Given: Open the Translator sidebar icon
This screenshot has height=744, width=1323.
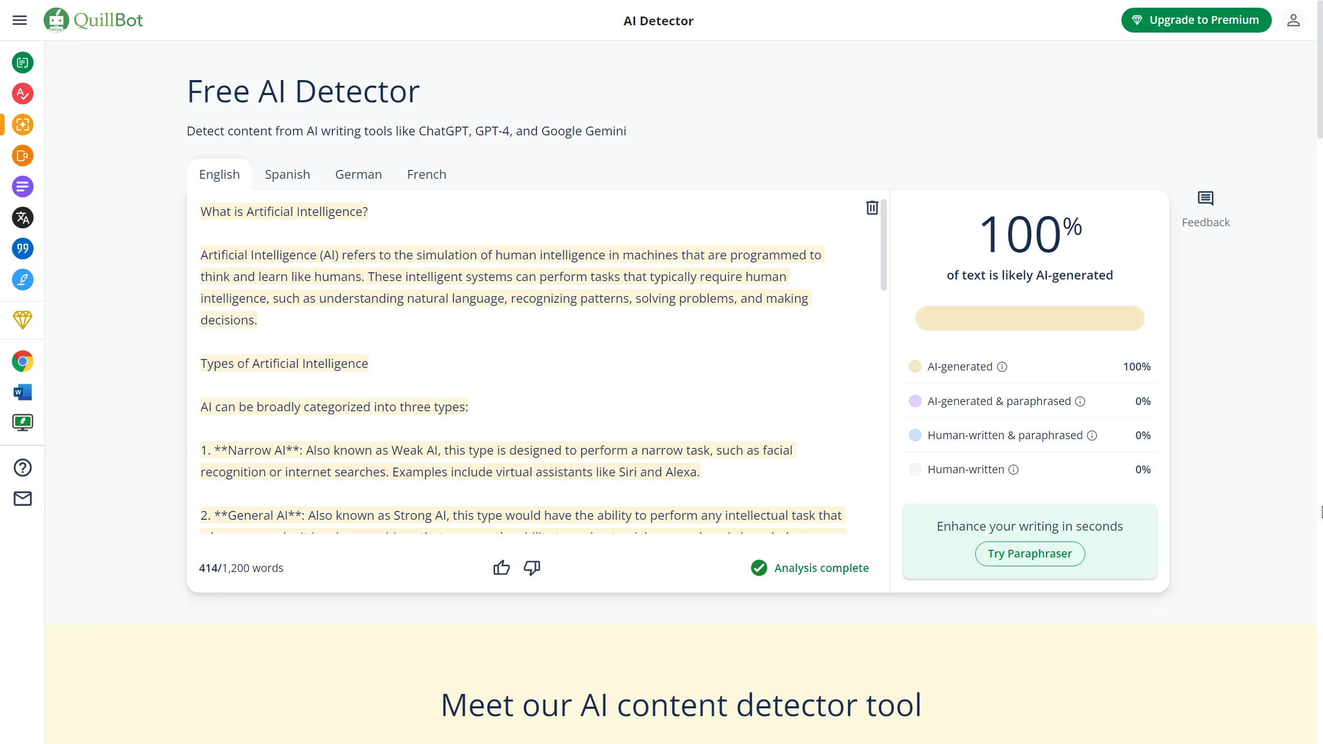Looking at the screenshot, I should pos(23,218).
